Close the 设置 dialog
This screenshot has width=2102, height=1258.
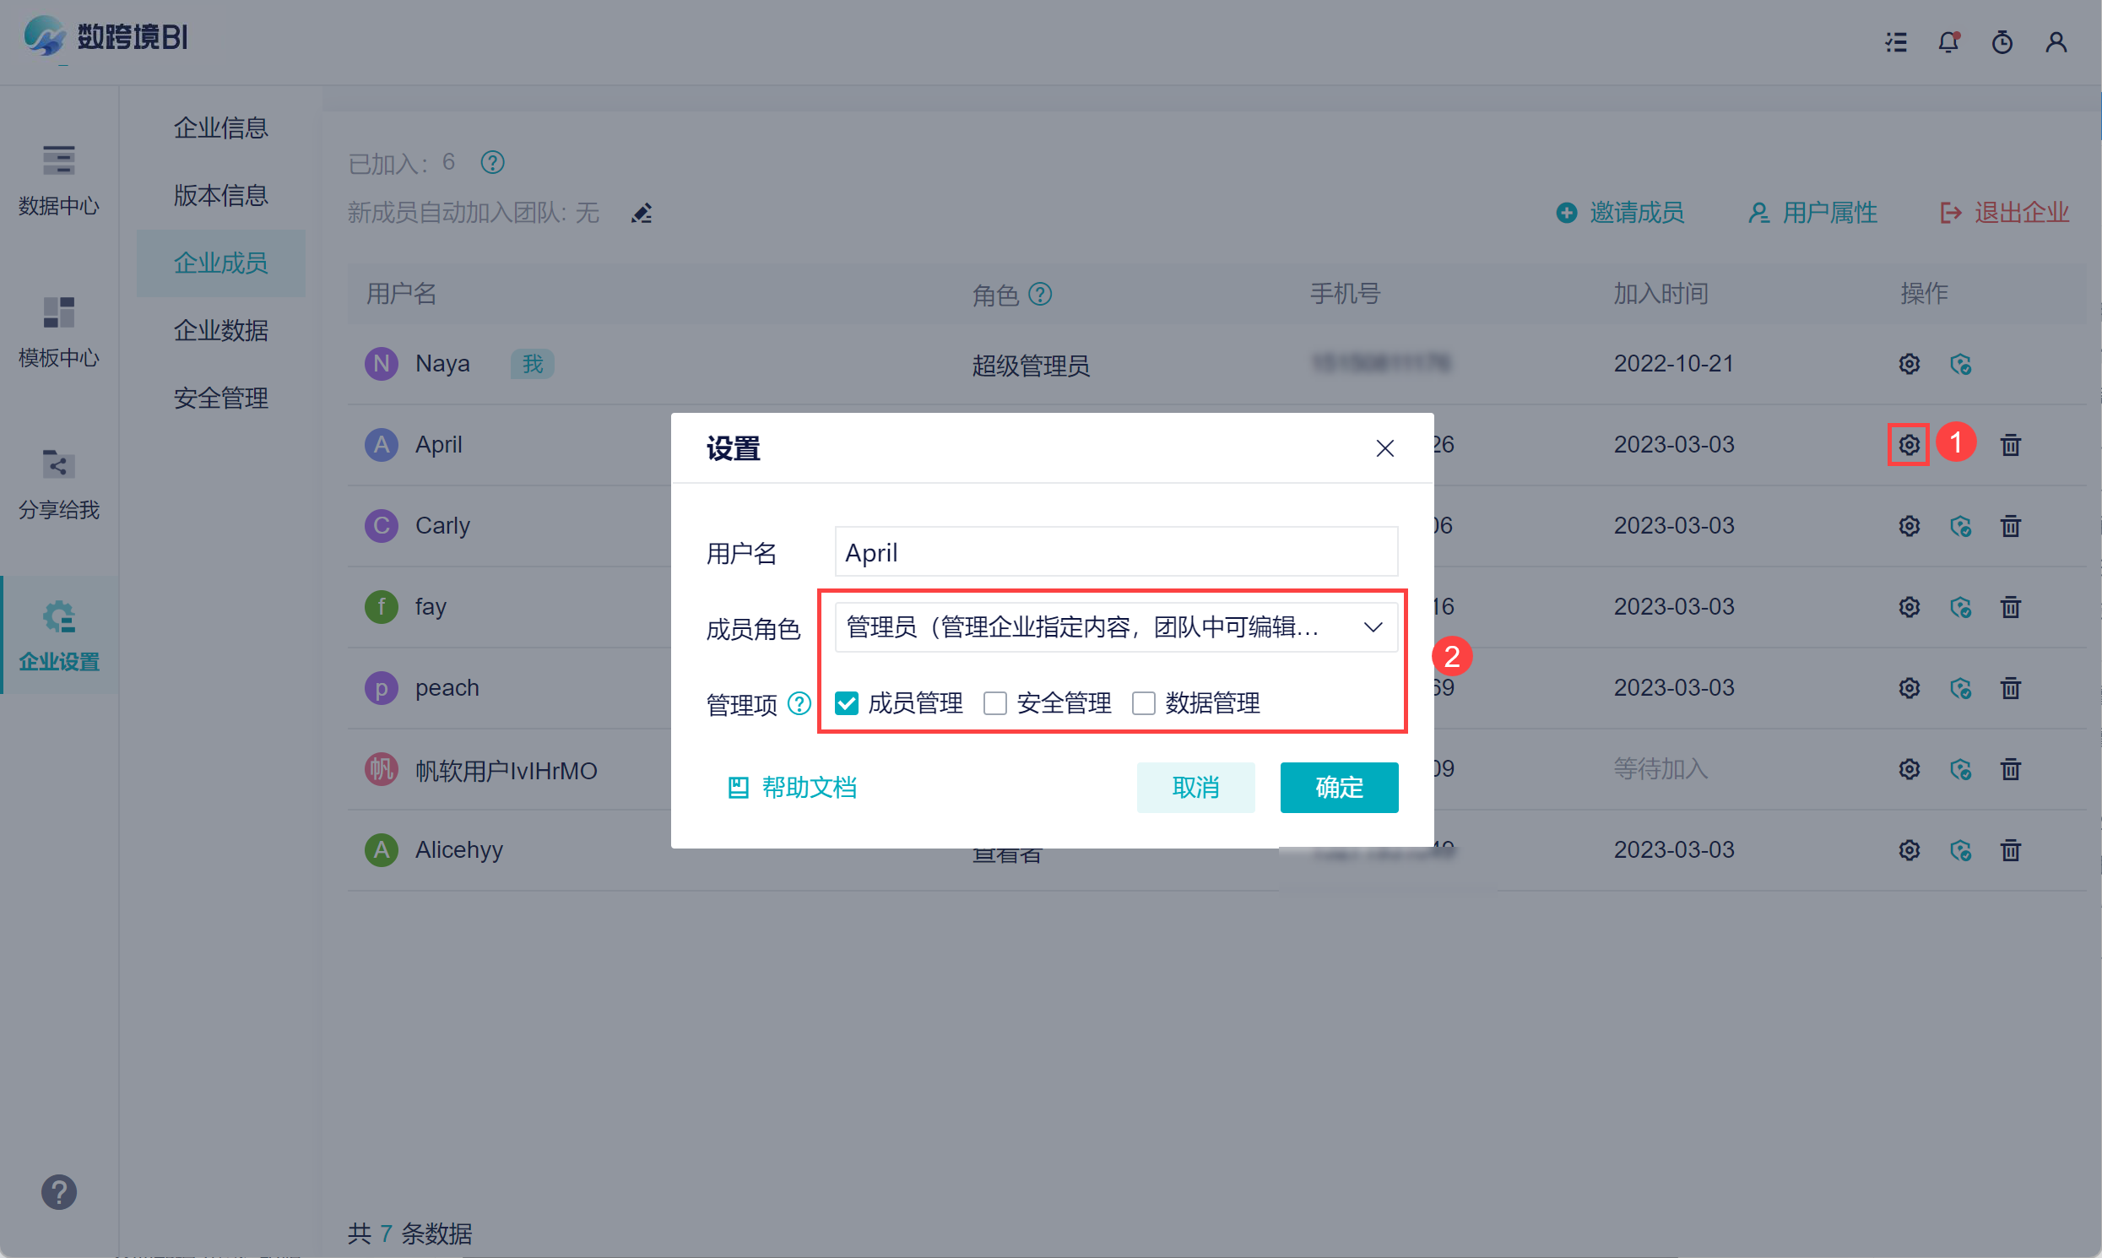pyautogui.click(x=1384, y=447)
